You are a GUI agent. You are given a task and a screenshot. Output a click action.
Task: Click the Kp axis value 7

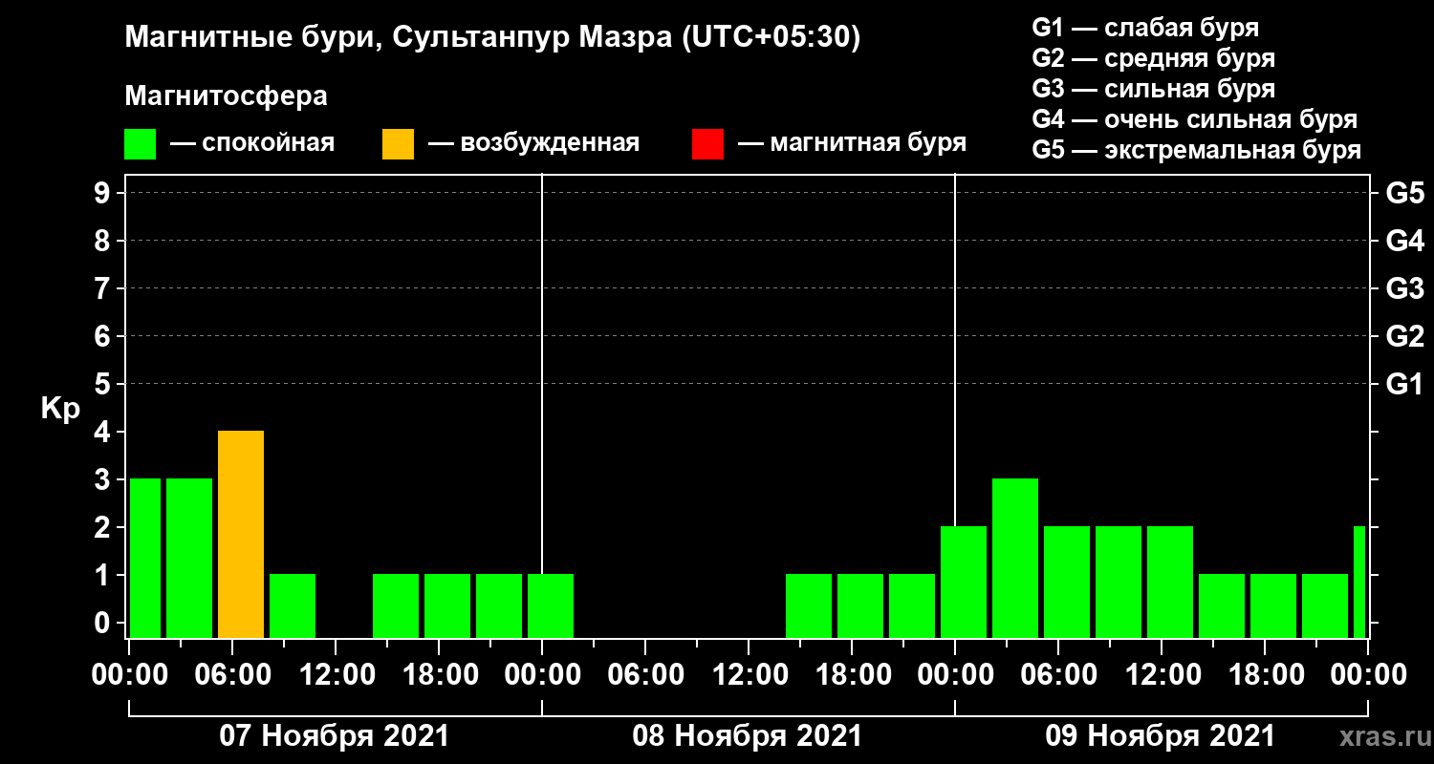point(104,289)
